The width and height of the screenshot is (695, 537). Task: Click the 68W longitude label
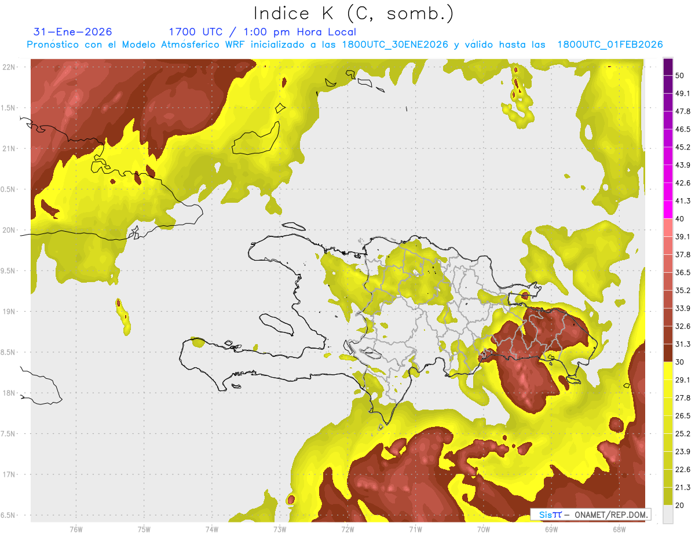[619, 529]
